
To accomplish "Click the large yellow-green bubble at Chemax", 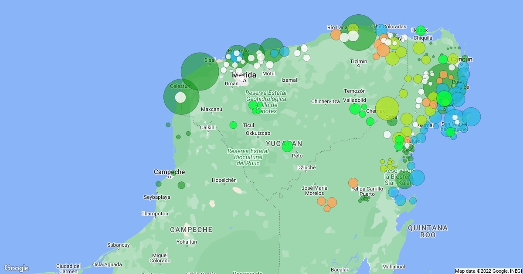I will click(387, 108).
